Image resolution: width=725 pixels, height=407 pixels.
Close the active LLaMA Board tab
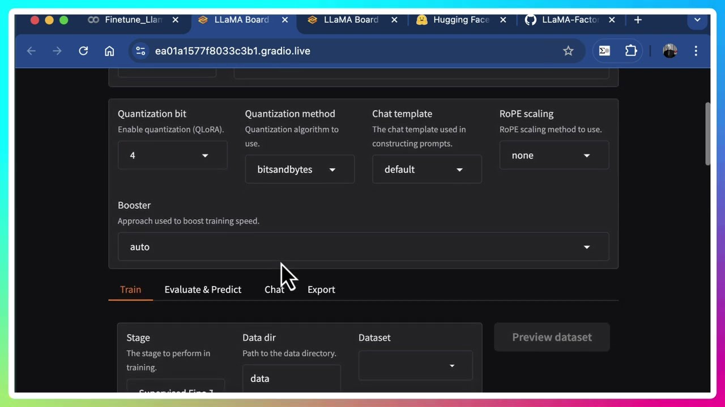click(x=285, y=20)
